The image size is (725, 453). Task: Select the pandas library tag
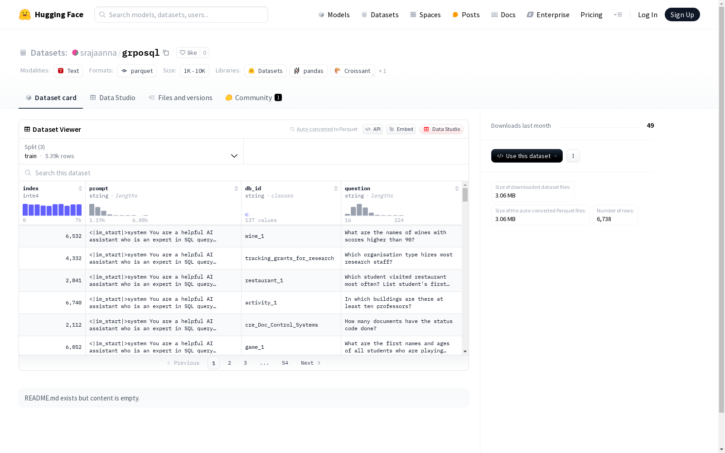(309, 71)
